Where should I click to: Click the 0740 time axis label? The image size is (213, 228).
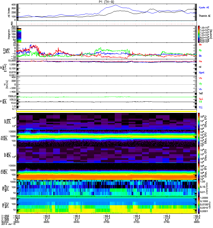[167, 222]
